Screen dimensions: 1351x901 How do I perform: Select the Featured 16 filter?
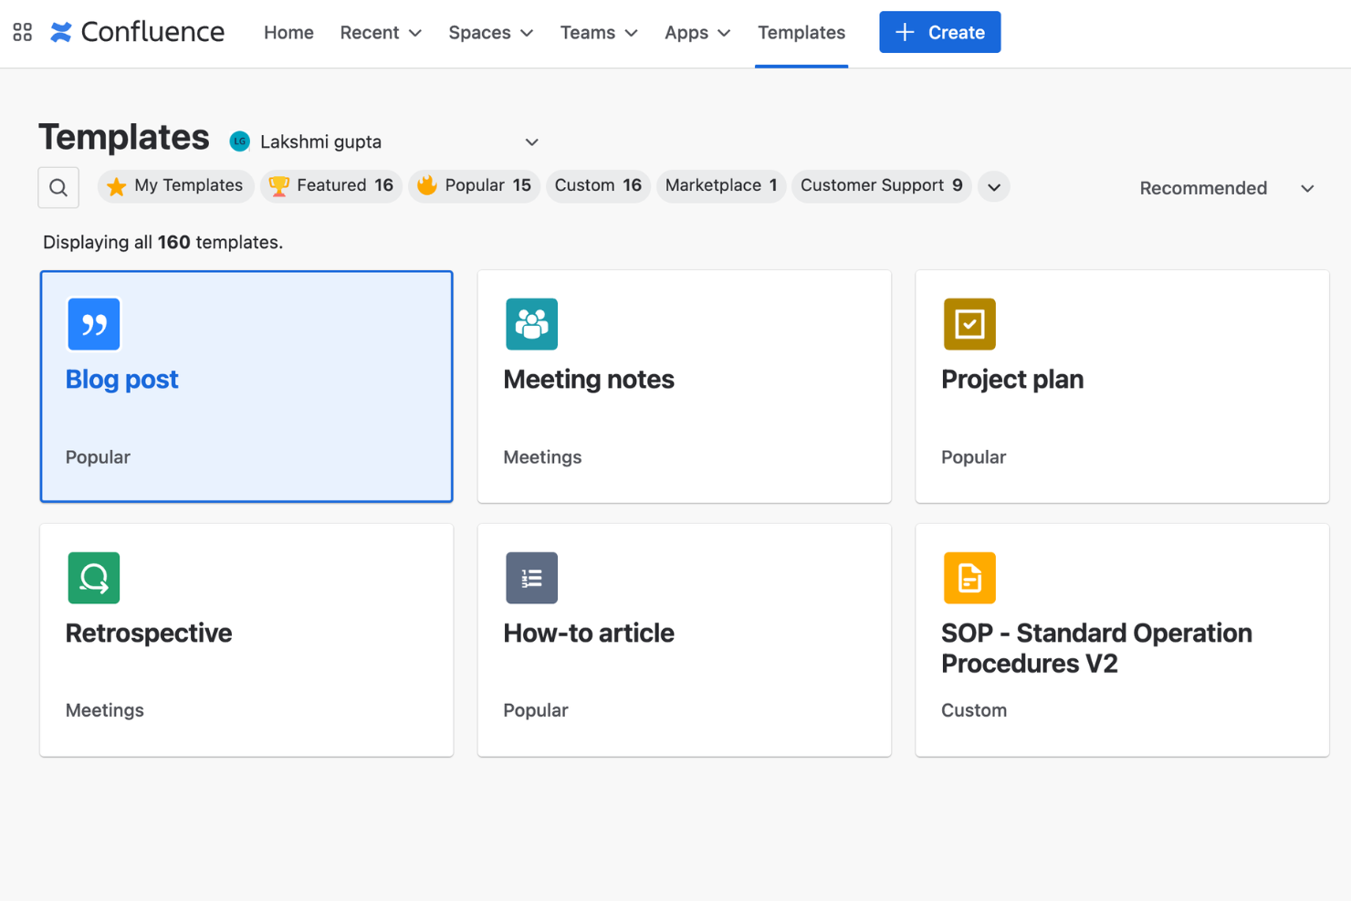coord(330,185)
